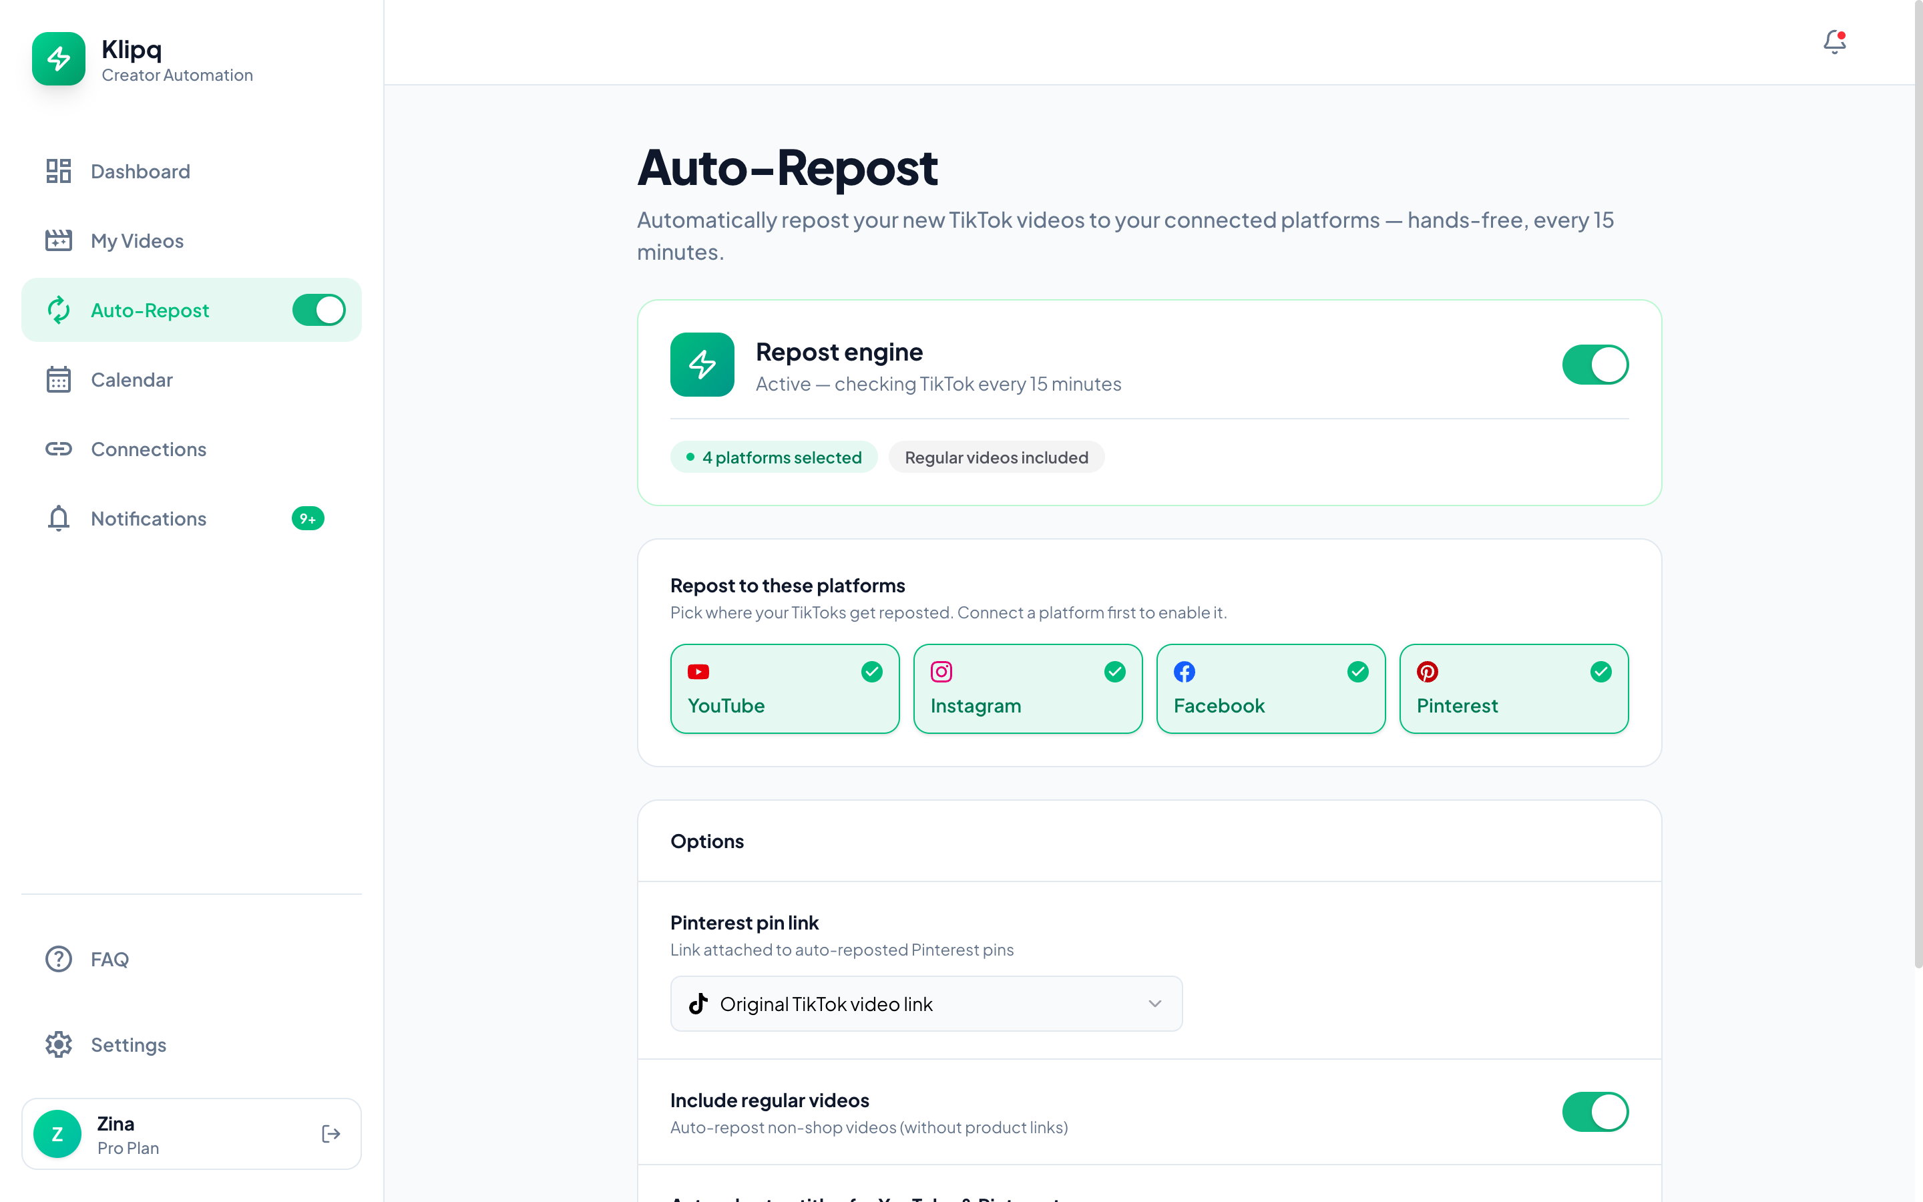The width and height of the screenshot is (1923, 1202).
Task: Select the YouTube platform card
Action: 785,688
